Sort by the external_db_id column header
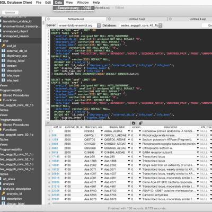 tap(74, 127)
